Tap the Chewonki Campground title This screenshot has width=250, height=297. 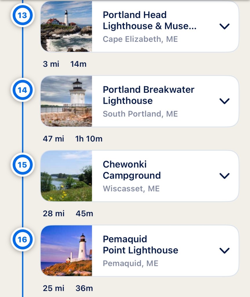click(132, 170)
